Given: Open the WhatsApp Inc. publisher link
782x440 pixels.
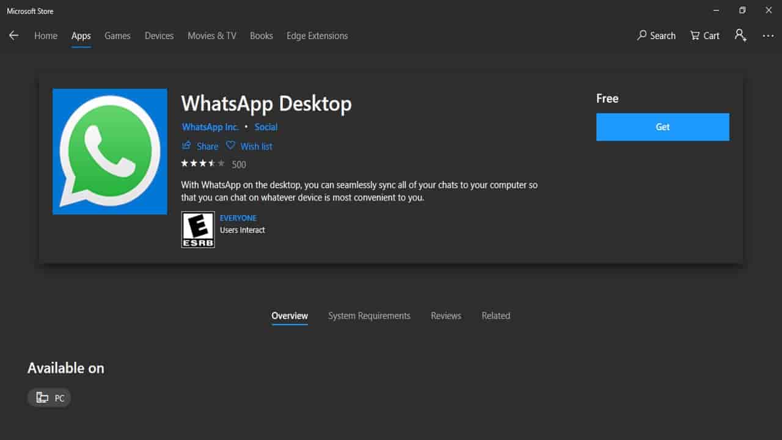Looking at the screenshot, I should (x=210, y=127).
